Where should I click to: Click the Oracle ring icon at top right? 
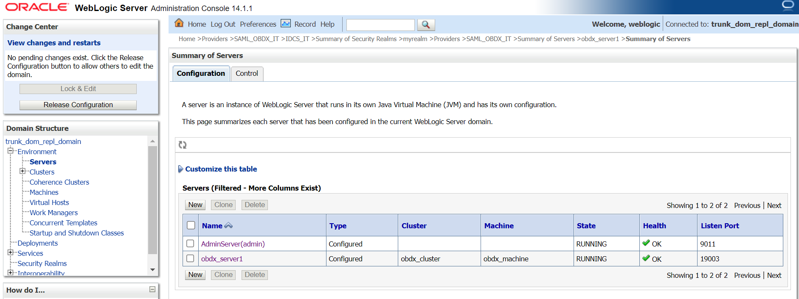788,6
